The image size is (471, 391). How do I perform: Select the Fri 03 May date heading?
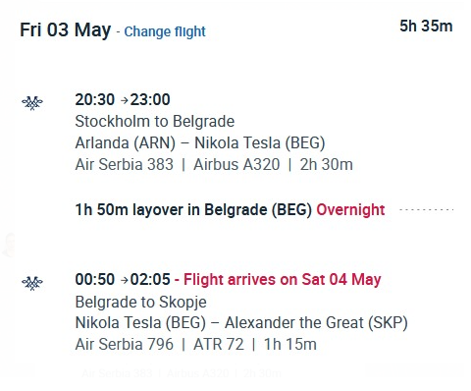(x=66, y=29)
